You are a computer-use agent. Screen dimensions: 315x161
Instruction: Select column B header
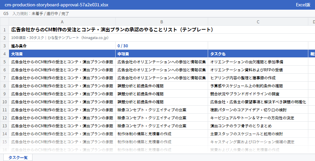coord(162,22)
